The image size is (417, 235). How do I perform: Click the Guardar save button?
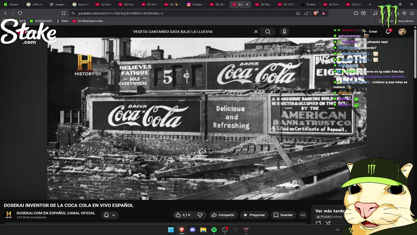point(283,215)
